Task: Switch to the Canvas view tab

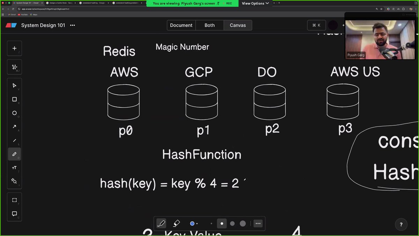Action: point(238,25)
